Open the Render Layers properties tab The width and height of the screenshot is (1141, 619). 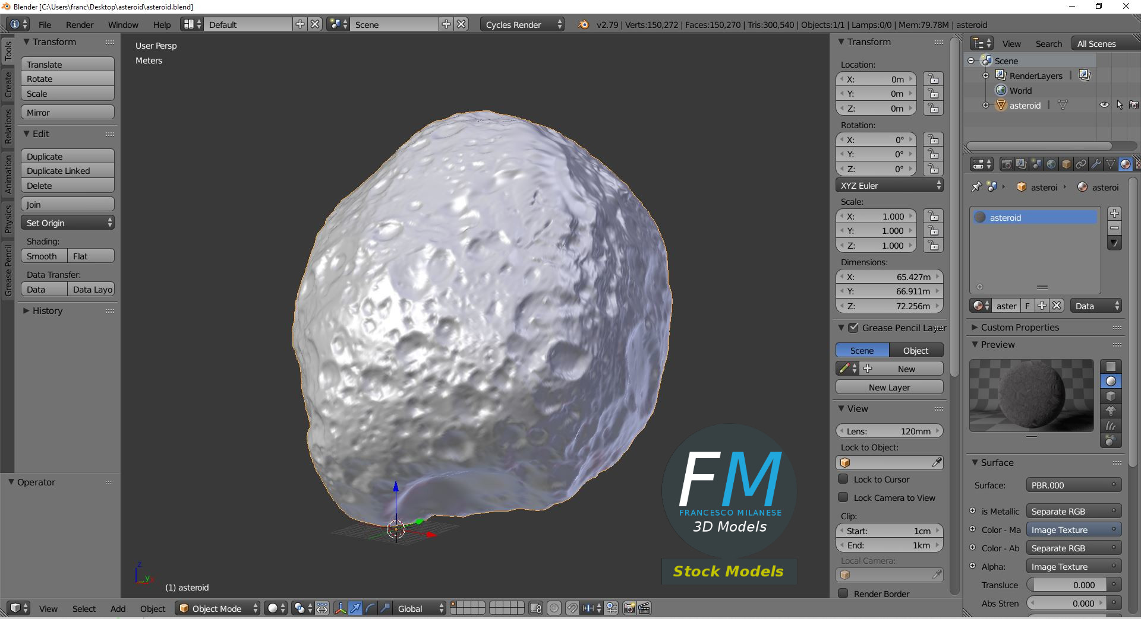pos(1022,164)
